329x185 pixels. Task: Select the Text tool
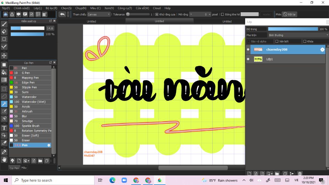point(4,128)
